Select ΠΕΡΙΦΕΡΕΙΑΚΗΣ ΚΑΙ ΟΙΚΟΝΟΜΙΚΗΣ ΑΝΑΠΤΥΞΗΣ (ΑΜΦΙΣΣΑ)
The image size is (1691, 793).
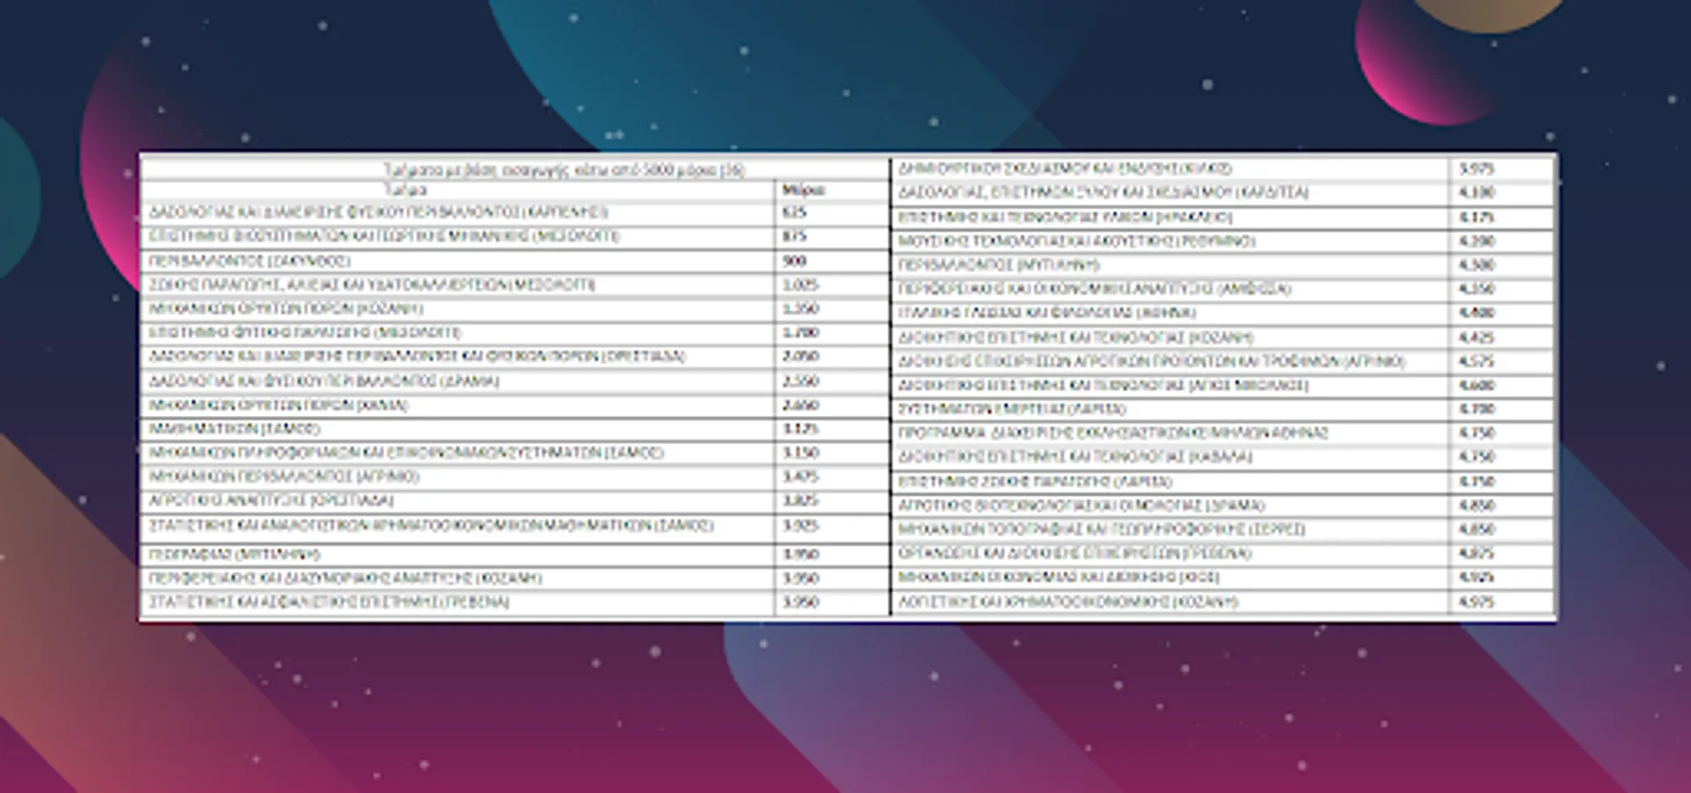click(1095, 289)
